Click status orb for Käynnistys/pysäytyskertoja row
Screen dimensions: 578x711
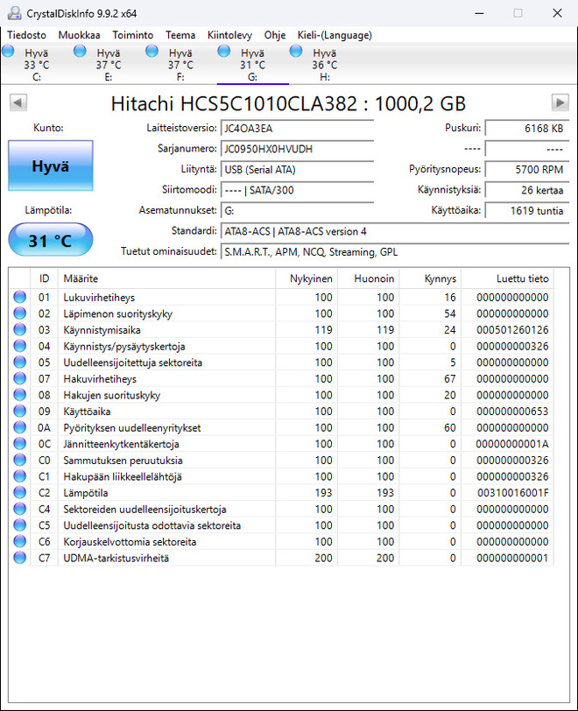tap(20, 346)
